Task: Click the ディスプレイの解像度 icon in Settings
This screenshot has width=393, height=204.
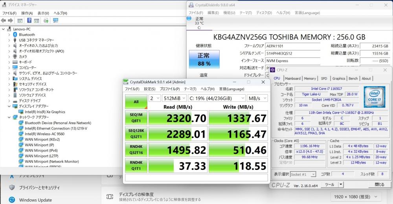Action: pos(110,197)
